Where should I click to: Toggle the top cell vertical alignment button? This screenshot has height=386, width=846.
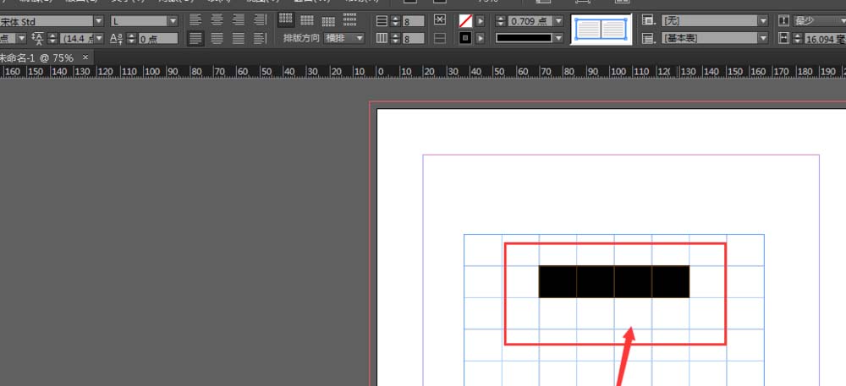tap(286, 19)
